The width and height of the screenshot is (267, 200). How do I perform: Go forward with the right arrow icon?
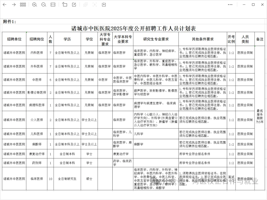pos(14,5)
